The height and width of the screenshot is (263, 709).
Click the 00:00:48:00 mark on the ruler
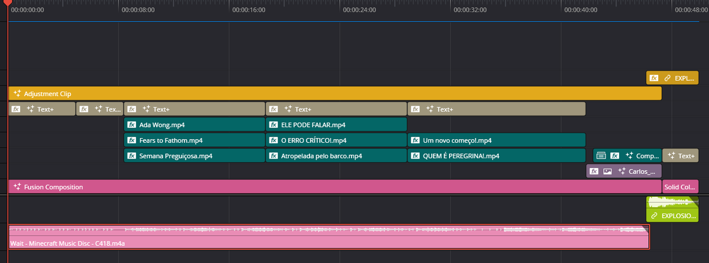point(691,10)
